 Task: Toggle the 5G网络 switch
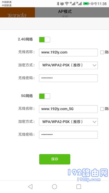point(45,96)
